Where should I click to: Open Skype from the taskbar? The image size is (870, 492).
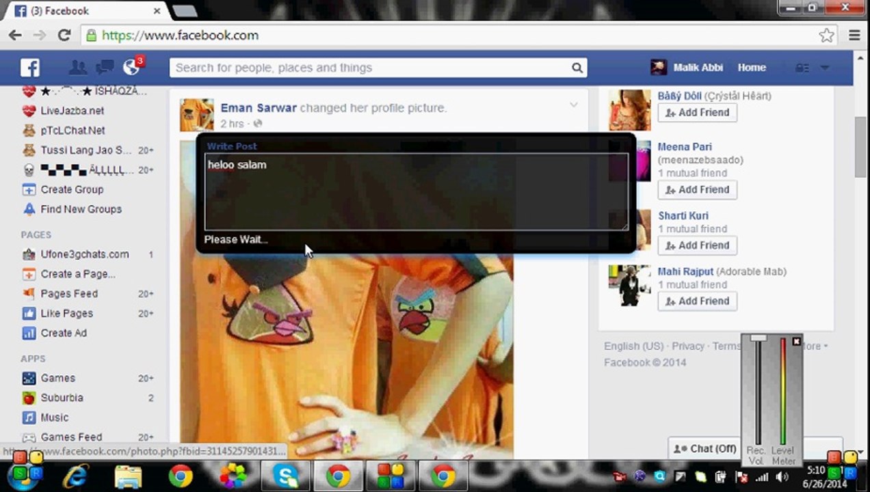tap(285, 476)
